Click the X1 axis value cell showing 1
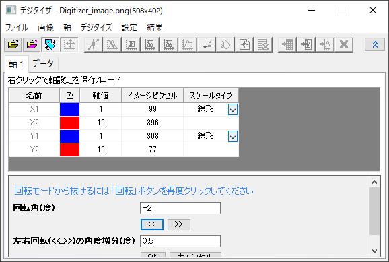The height and width of the screenshot is (262, 389). click(100, 110)
